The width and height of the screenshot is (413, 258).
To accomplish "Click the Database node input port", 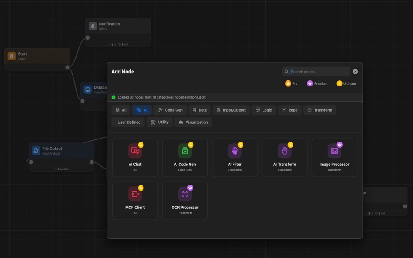I will coord(83,101).
